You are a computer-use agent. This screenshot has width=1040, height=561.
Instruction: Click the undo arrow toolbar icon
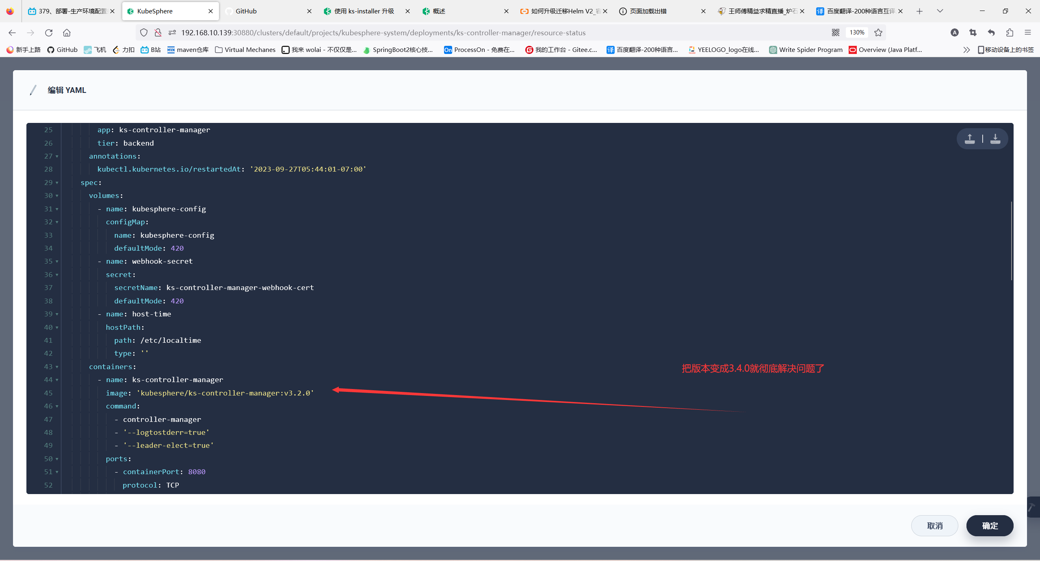(x=991, y=32)
